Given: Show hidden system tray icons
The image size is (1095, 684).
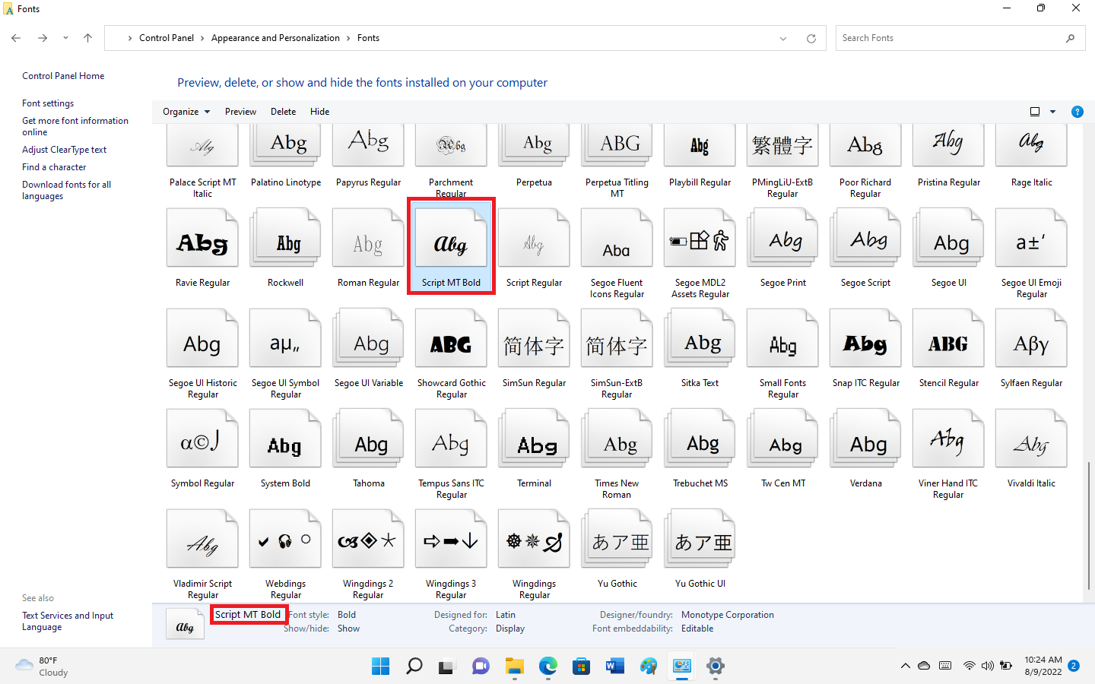Looking at the screenshot, I should (x=905, y=666).
